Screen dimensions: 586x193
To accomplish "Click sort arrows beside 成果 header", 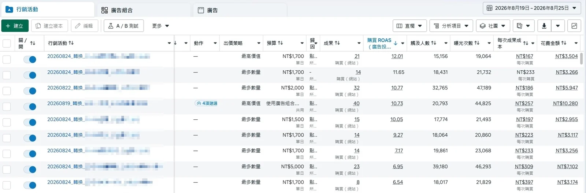I will (x=337, y=43).
